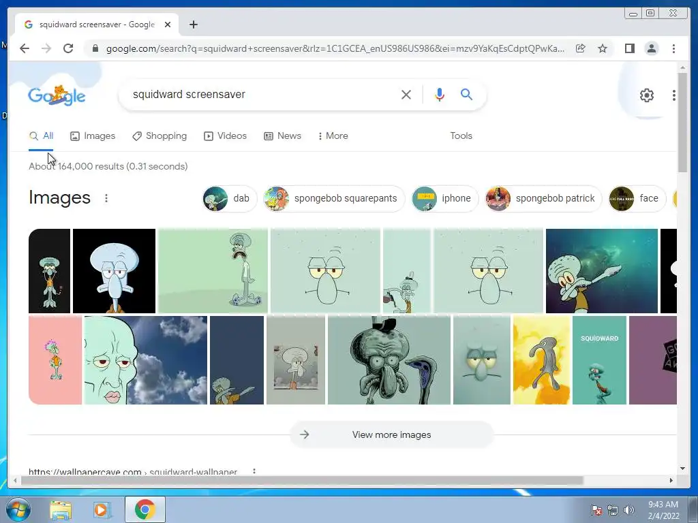Image resolution: width=698 pixels, height=523 pixels.
Task: Click in the squidward screensaver search field
Action: click(x=262, y=94)
